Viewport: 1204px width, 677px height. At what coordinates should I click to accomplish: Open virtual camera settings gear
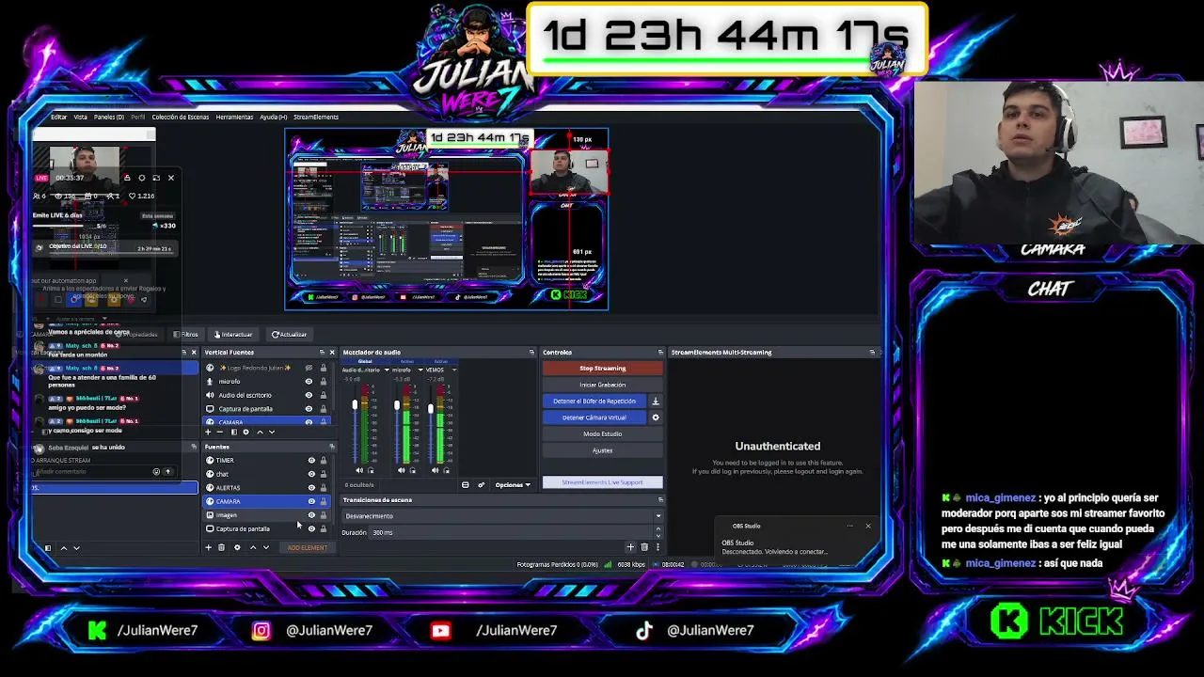tap(656, 417)
